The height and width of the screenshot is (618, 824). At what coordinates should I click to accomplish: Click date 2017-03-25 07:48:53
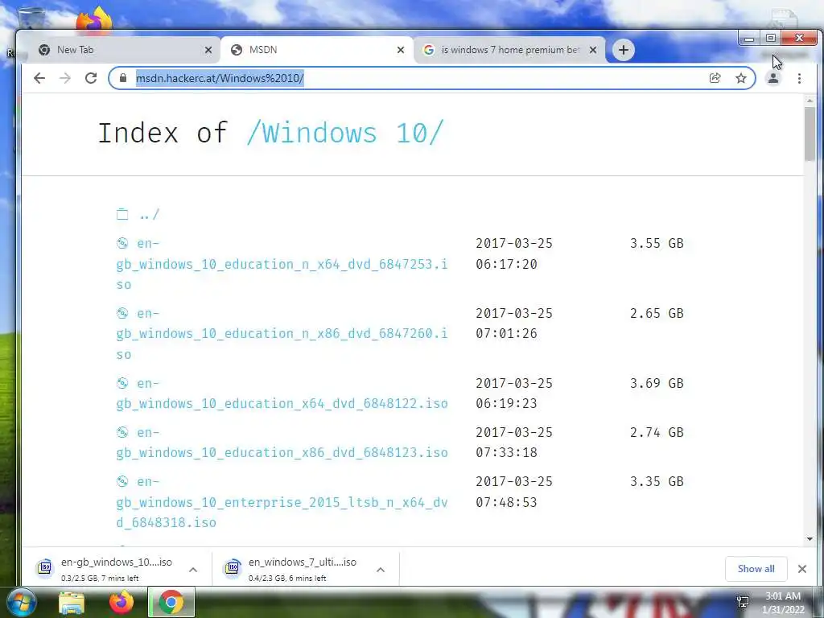pyautogui.click(x=514, y=492)
